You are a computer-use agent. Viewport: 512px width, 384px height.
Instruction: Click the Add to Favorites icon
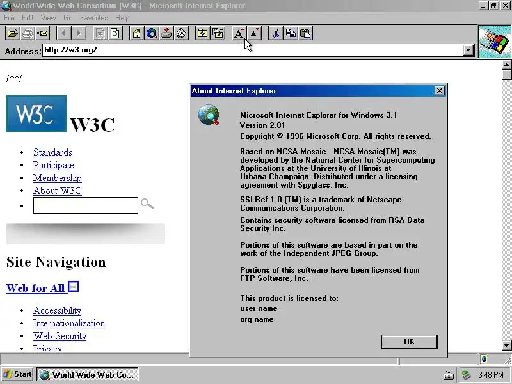218,33
